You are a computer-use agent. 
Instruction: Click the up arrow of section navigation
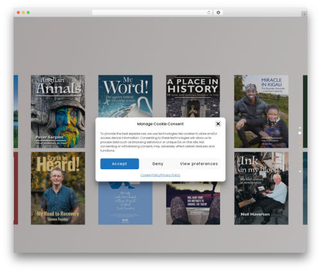click(300, 128)
